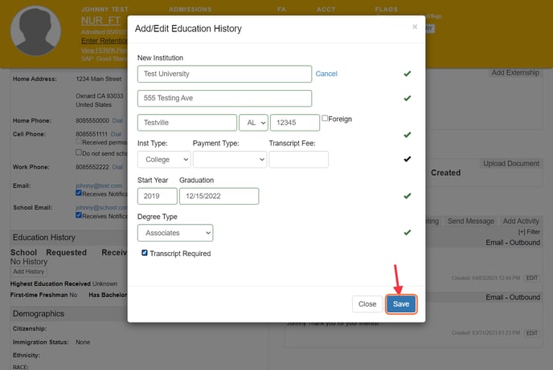Expand the Degree Type dropdown
Viewport: 553px width, 370px height.
[175, 233]
